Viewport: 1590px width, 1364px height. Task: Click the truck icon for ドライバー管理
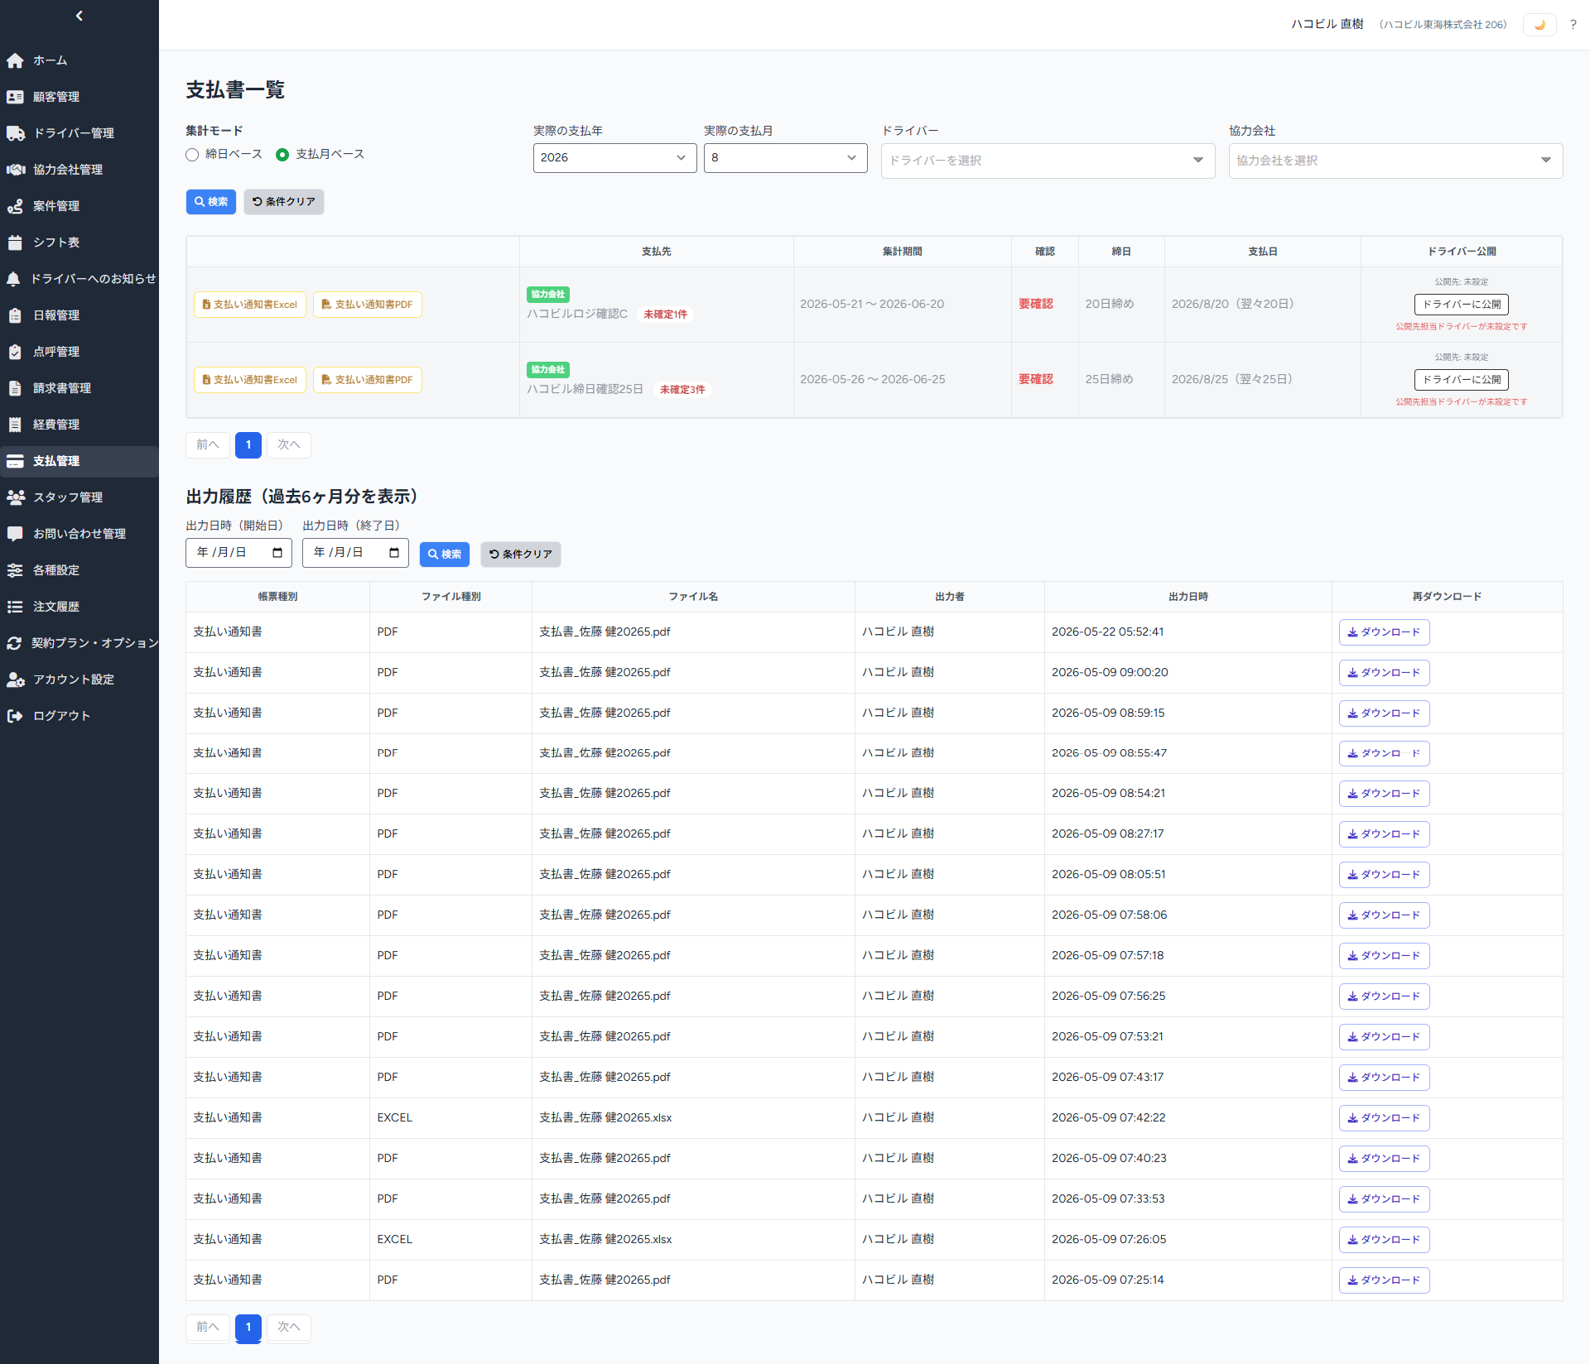(15, 133)
